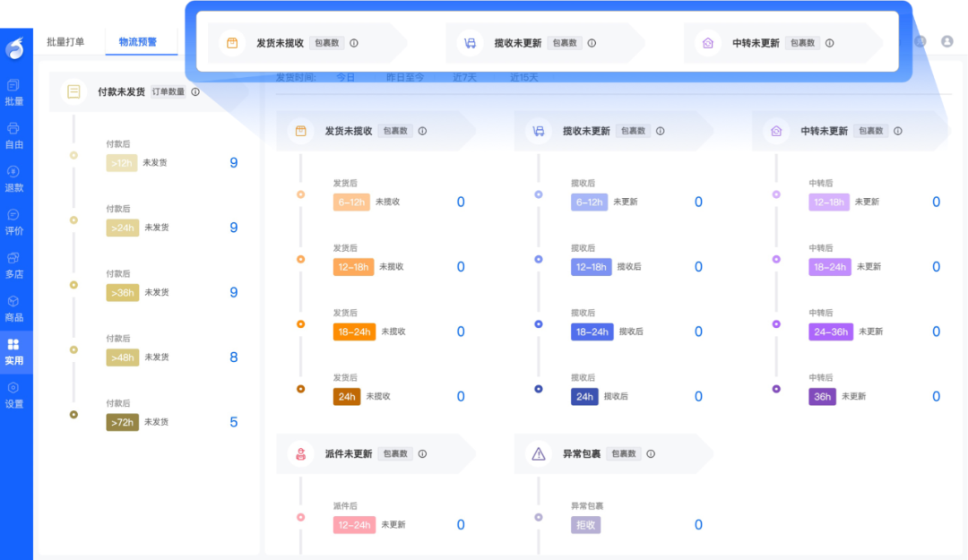The width and height of the screenshot is (968, 560).
Task: Click the 拒收 badge under 异常包裹
Action: click(584, 524)
